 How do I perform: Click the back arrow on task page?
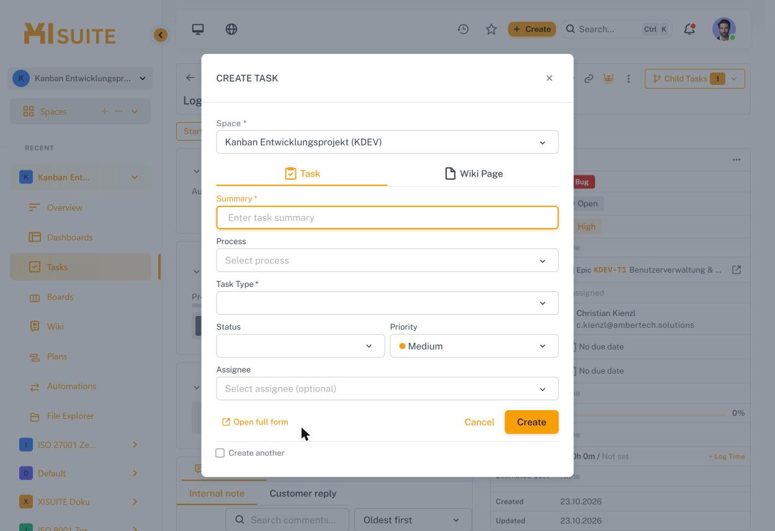[190, 78]
